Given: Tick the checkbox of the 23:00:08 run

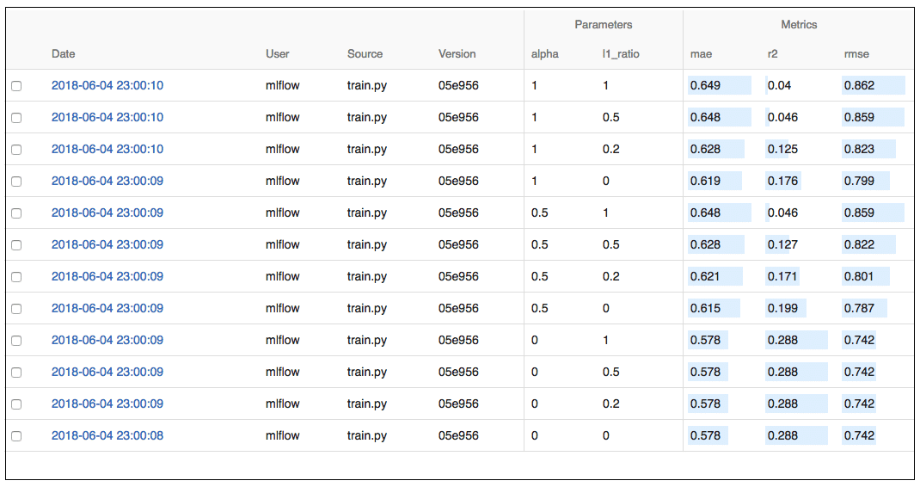Looking at the screenshot, I should point(16,436).
